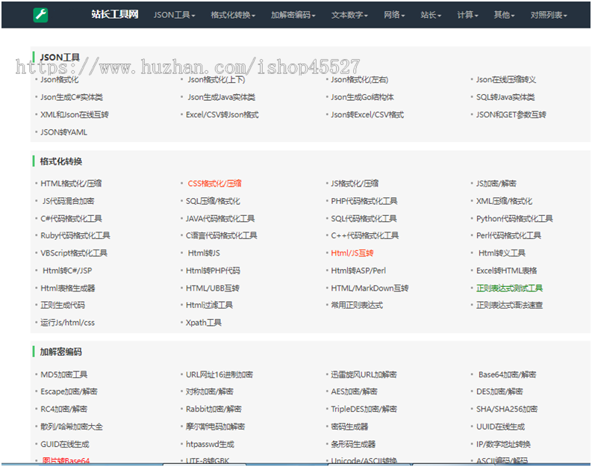The image size is (592, 467).
Task: Open HTML格式化/压缩 link
Action: point(71,183)
